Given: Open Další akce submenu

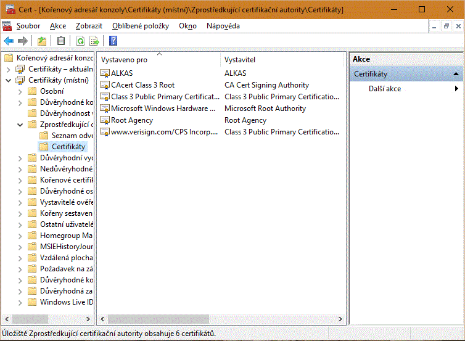Looking at the screenshot, I should click(x=385, y=89).
